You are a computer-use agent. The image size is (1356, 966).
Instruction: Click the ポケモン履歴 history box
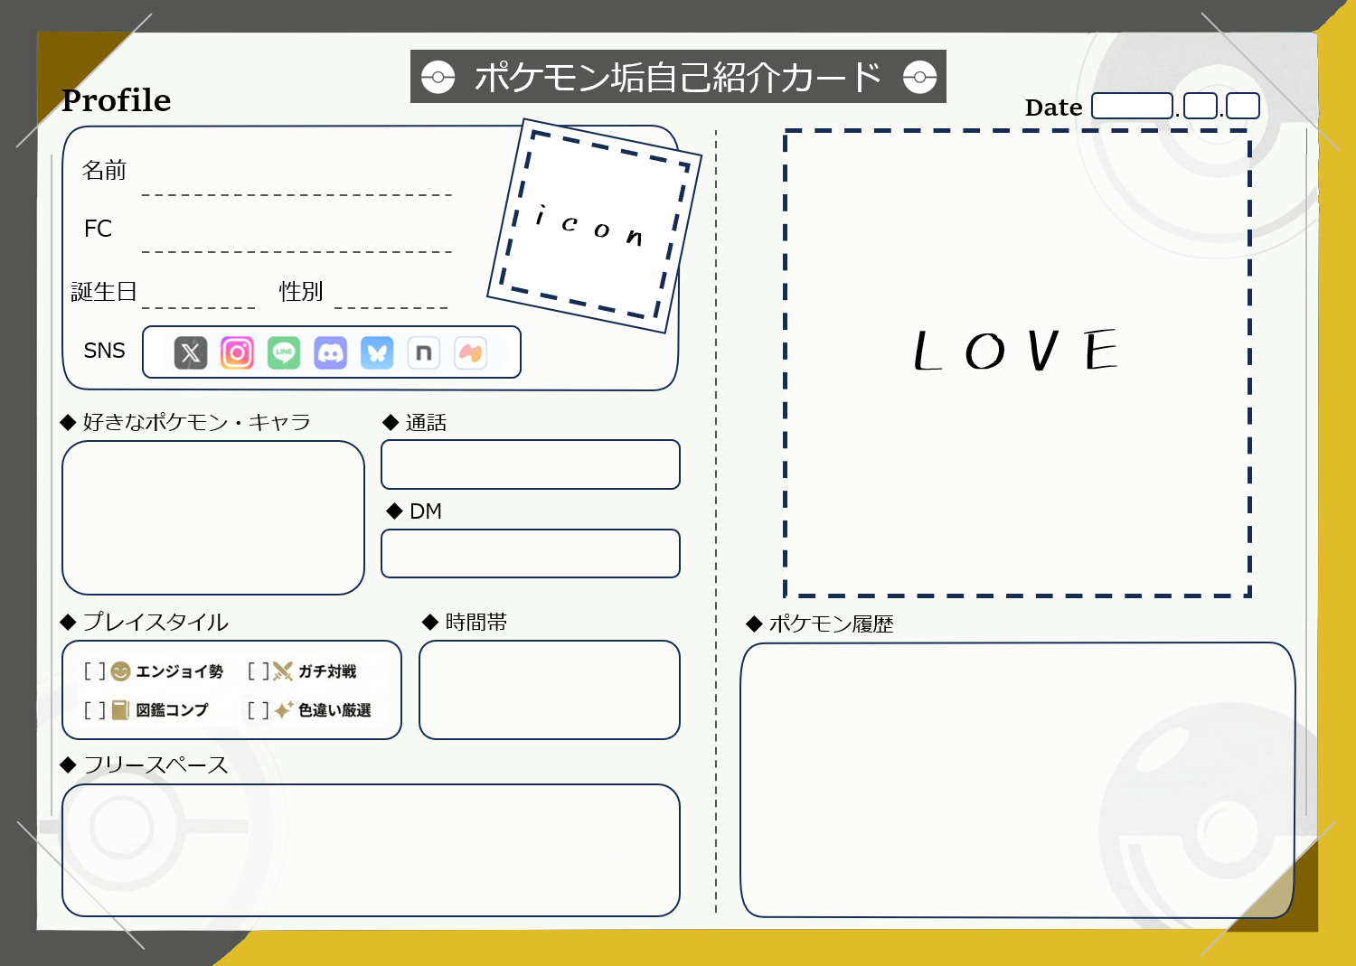1016,782
